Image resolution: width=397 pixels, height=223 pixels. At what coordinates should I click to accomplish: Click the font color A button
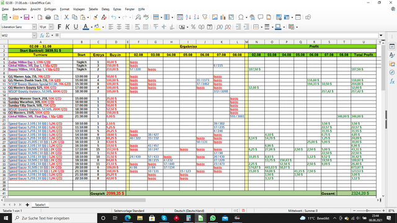tap(86, 27)
